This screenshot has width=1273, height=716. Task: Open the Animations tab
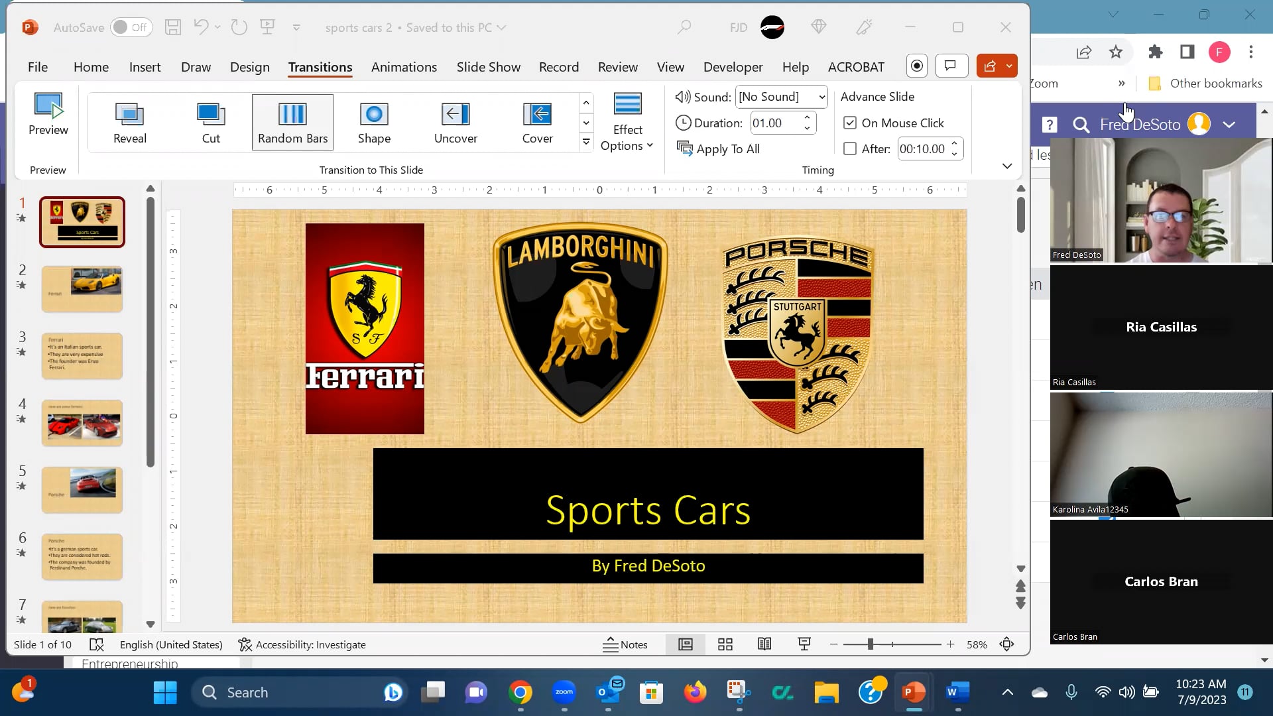click(x=404, y=67)
